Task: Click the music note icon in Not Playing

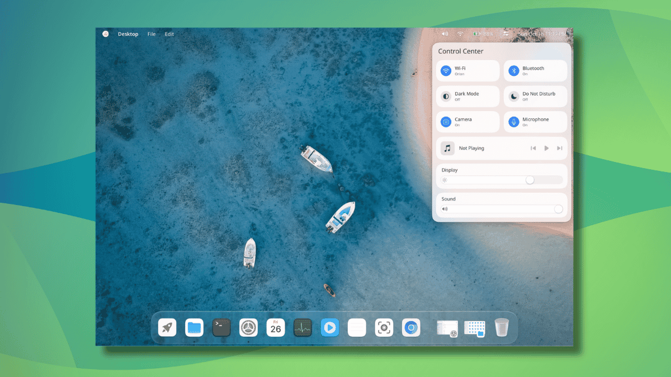Action: [x=447, y=148]
